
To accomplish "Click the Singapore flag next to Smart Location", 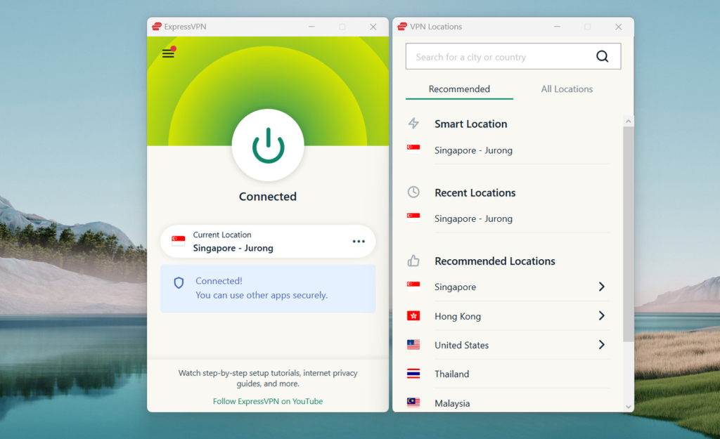I will point(413,148).
